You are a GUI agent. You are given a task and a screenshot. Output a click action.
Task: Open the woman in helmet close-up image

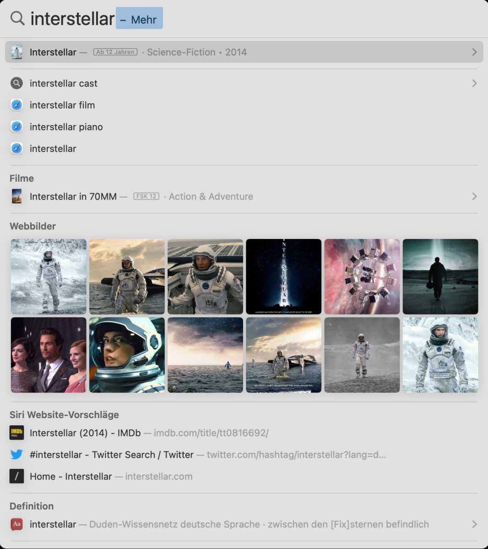[x=127, y=355]
